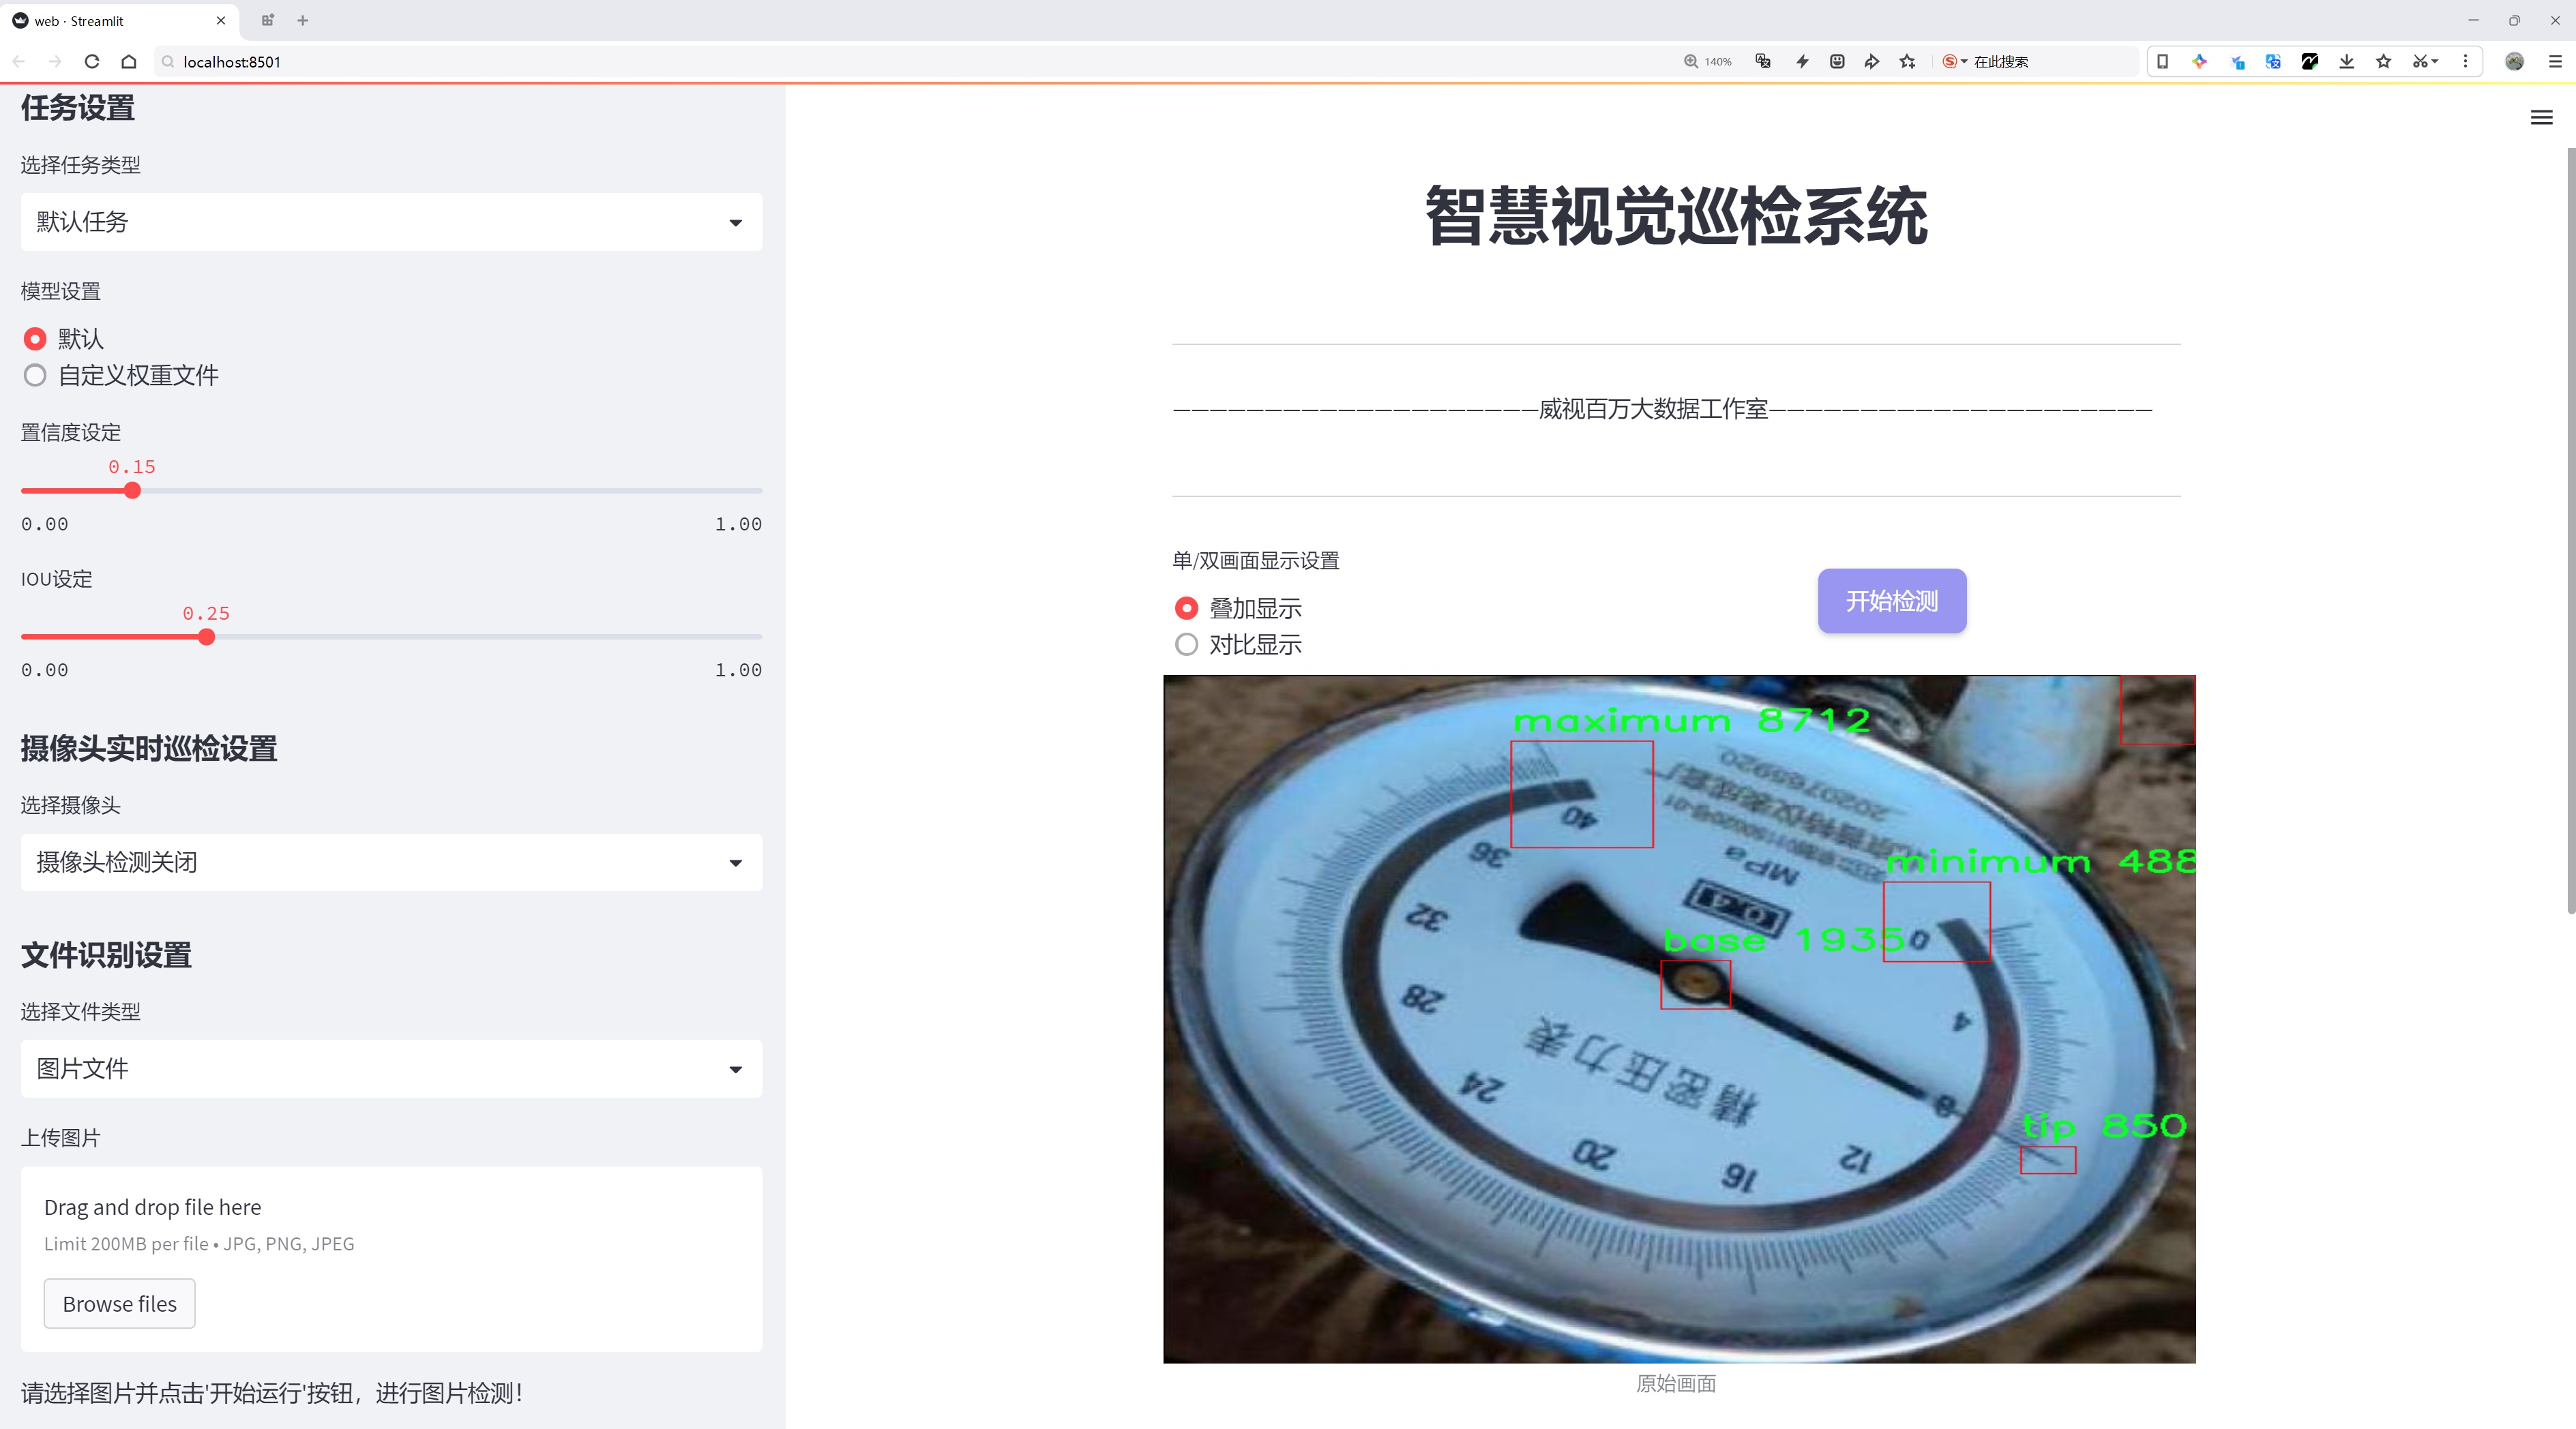Expand the 图片文件 file type dropdown
The width and height of the screenshot is (2576, 1429).
(391, 1069)
